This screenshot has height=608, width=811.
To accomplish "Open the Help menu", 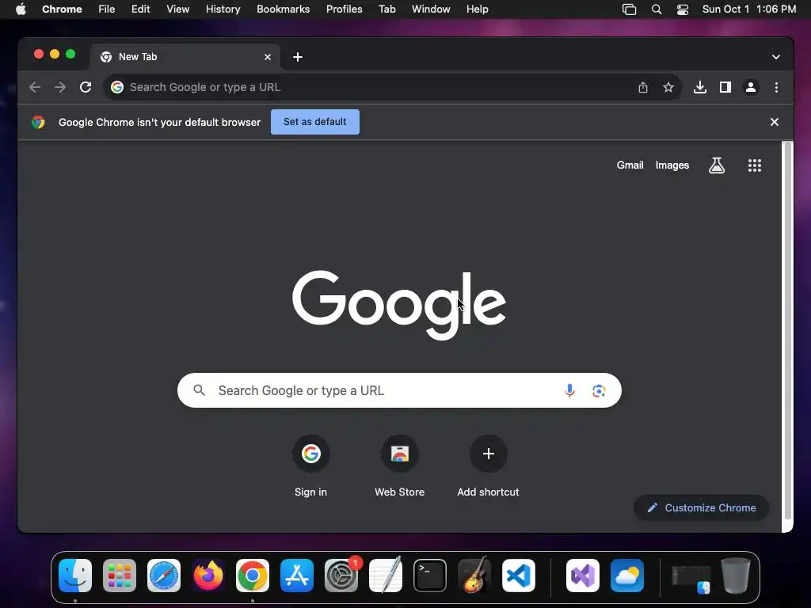I will 477,9.
